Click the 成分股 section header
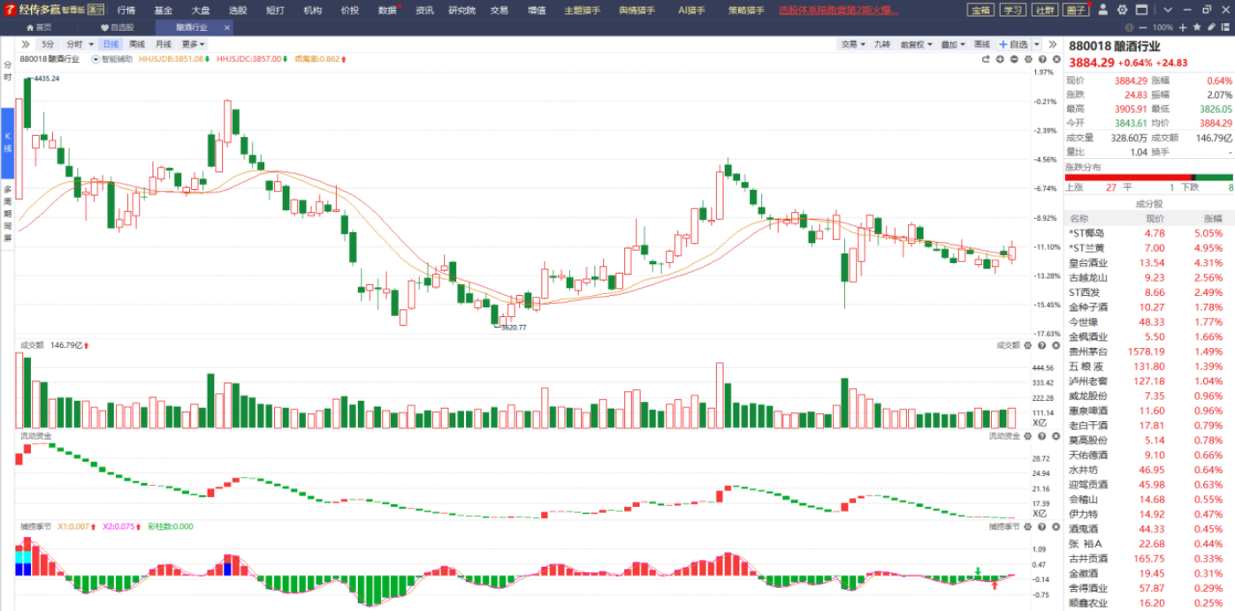The height and width of the screenshot is (611, 1235). click(1148, 203)
